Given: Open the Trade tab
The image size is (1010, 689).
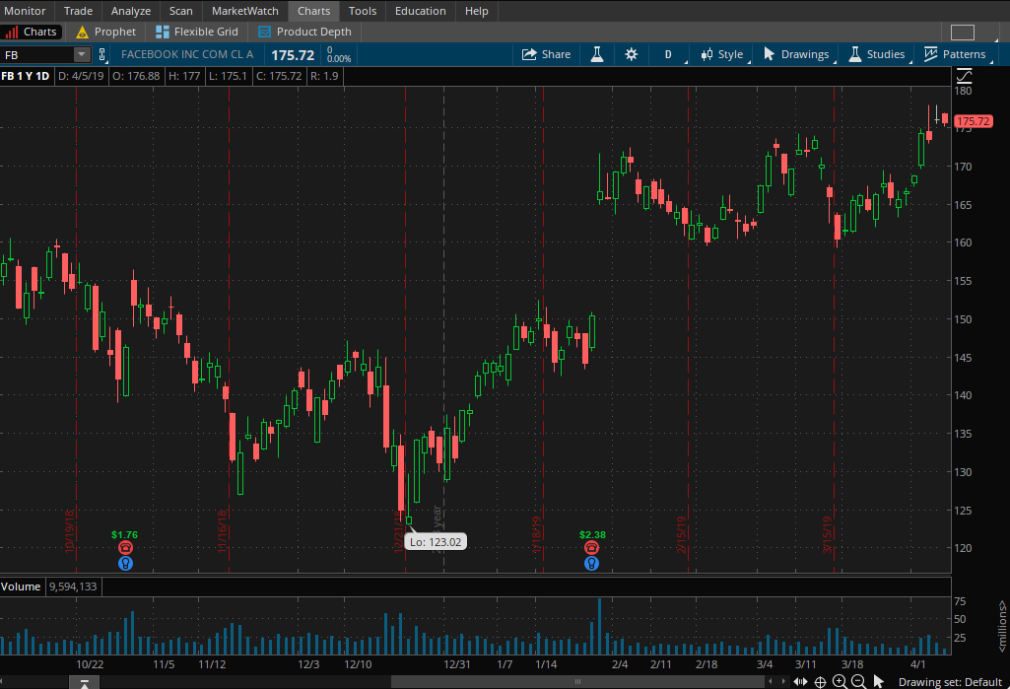Looking at the screenshot, I should point(78,11).
